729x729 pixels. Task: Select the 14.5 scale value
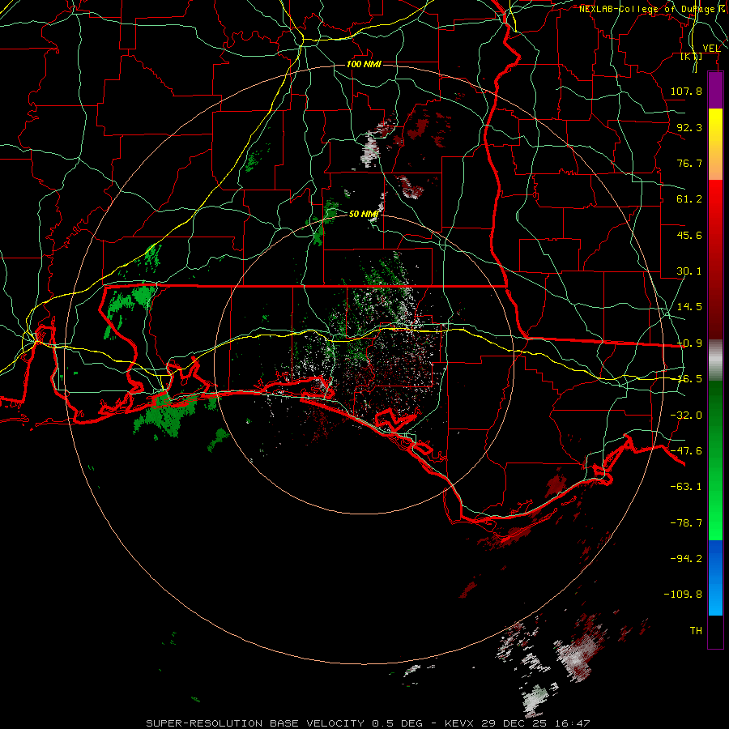[689, 307]
